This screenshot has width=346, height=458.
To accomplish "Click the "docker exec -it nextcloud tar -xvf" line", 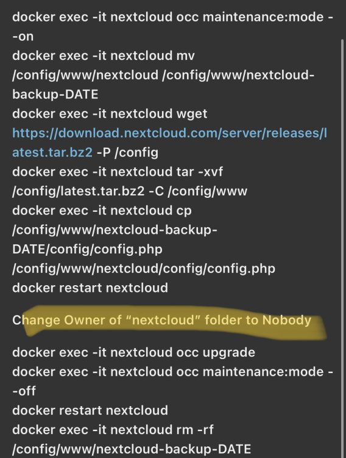I will pos(118,172).
